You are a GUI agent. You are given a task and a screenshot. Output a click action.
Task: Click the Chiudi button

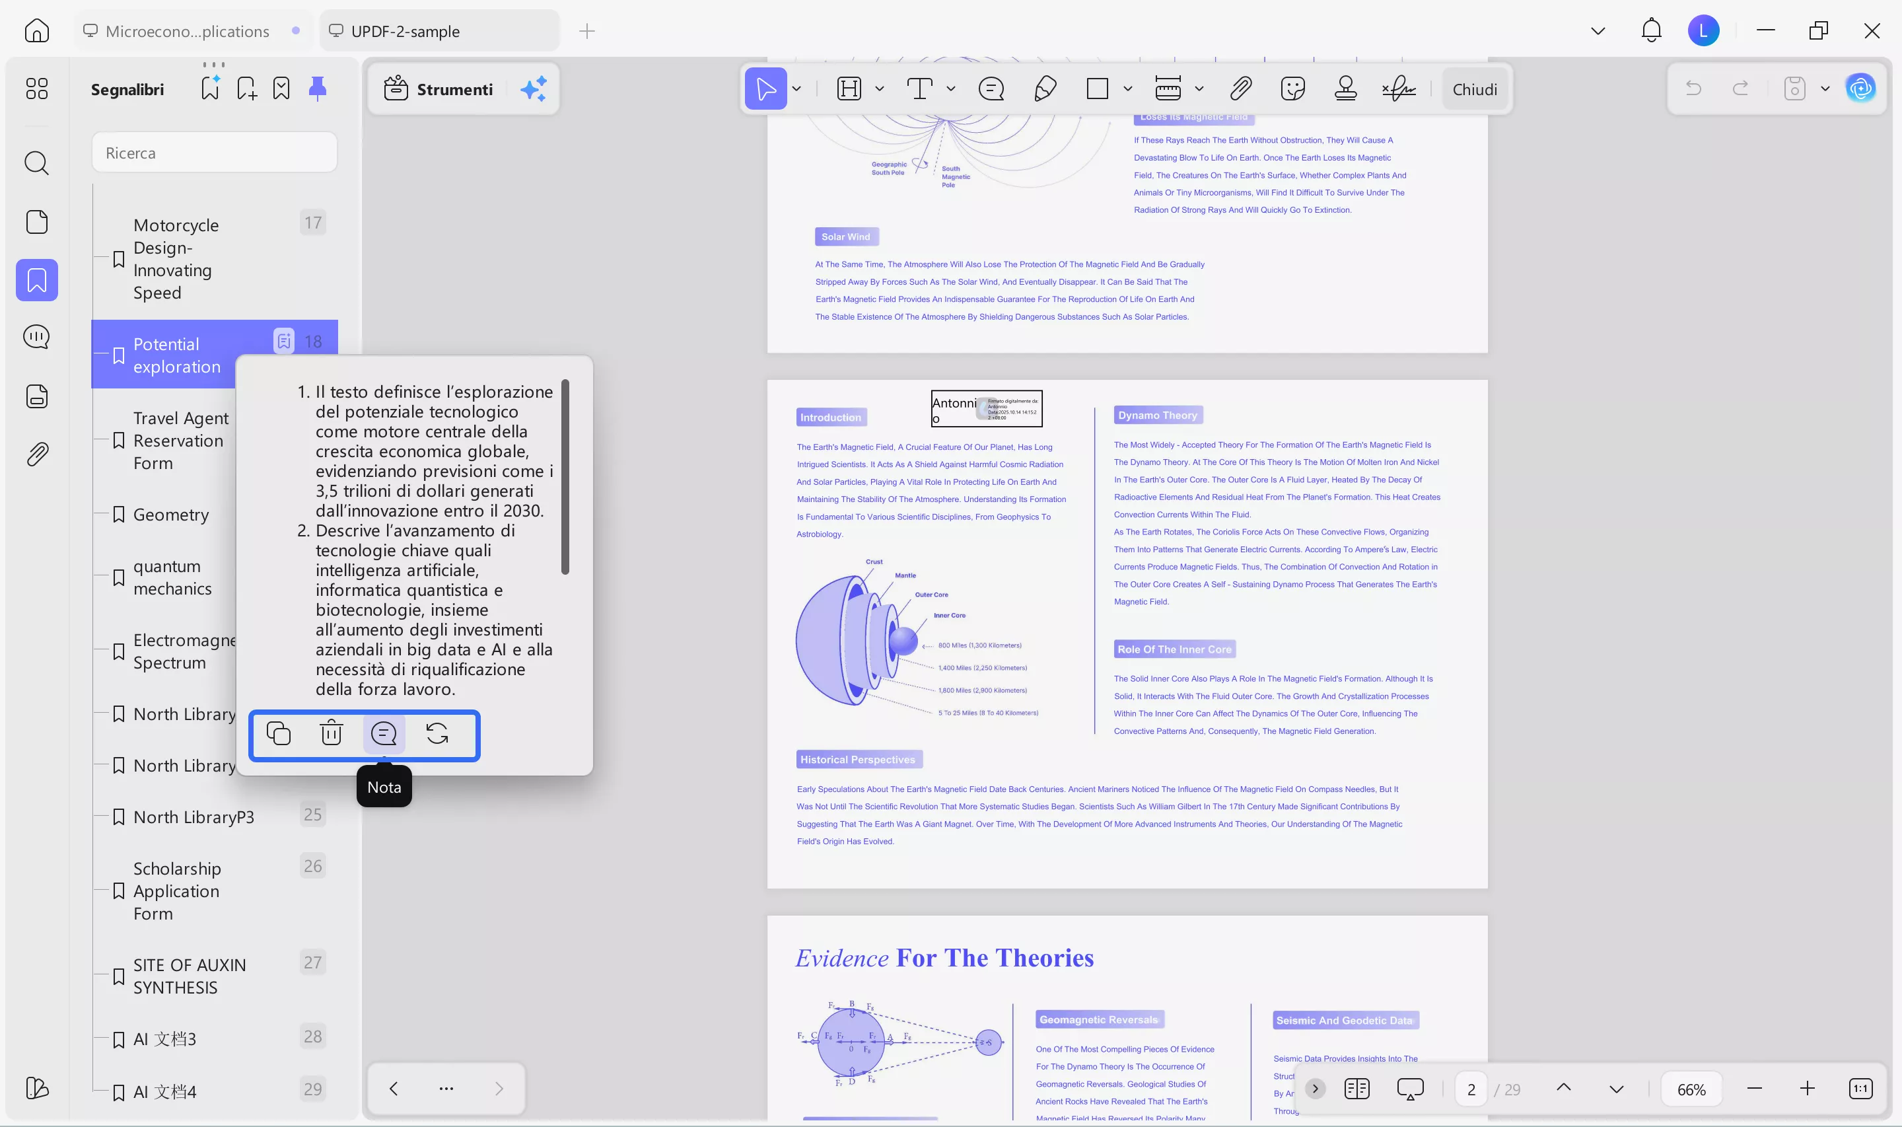pos(1474,88)
